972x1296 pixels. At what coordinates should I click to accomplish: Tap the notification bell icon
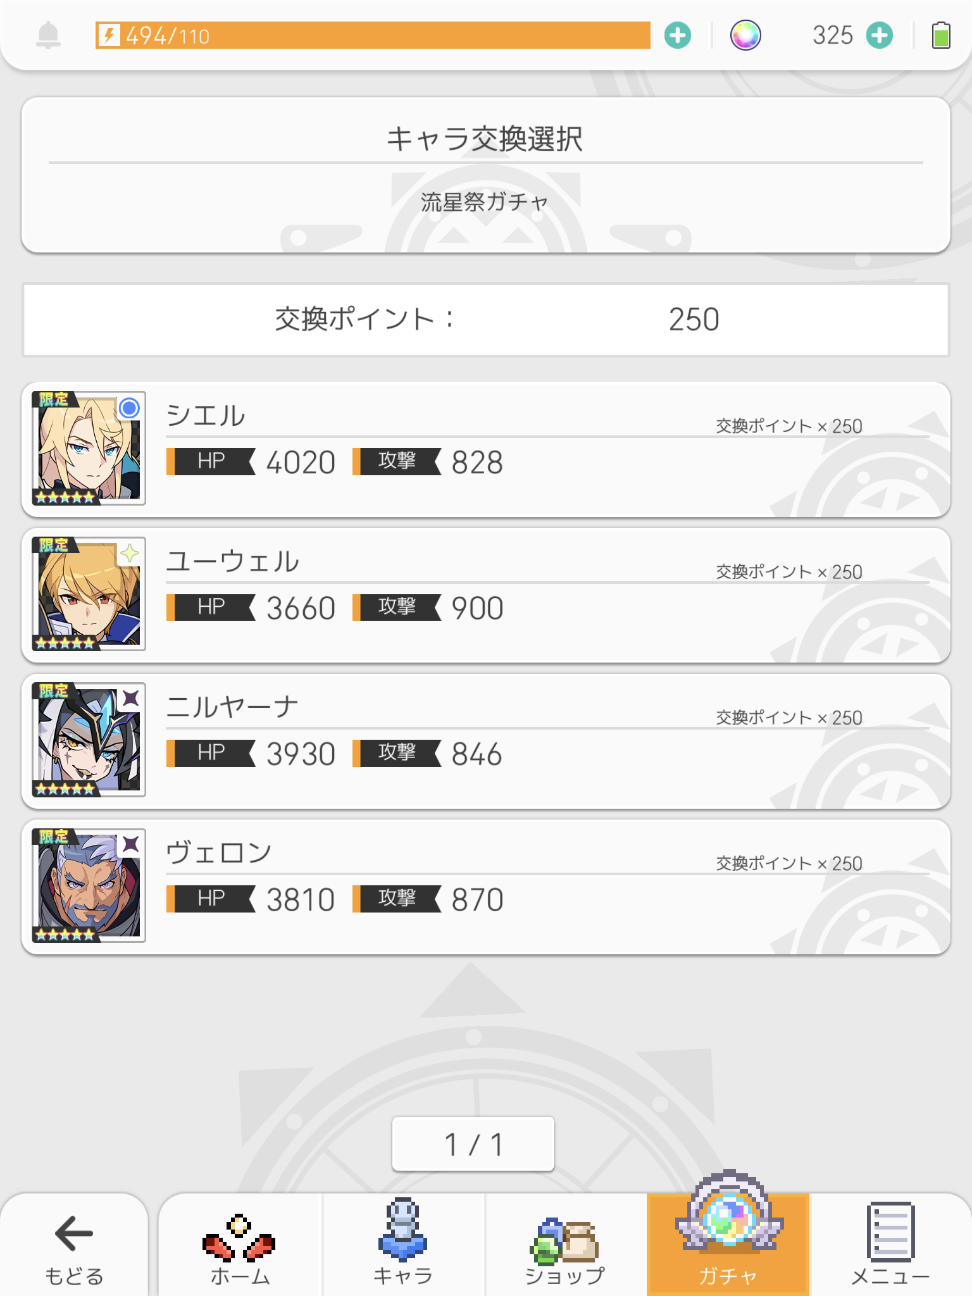point(48,35)
